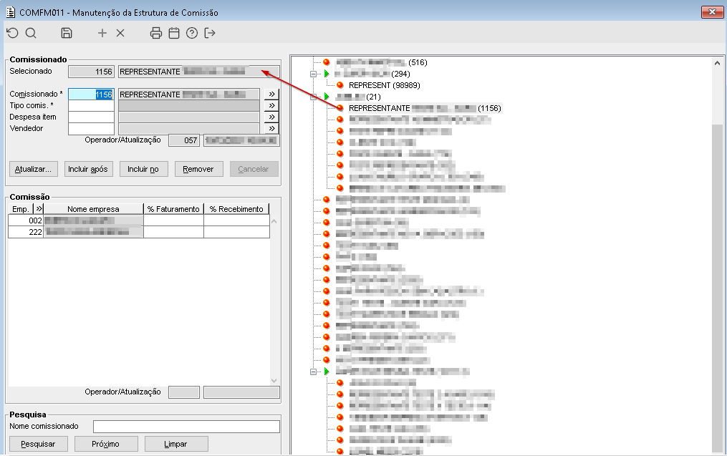Collapse the tree node labeled (294)
This screenshot has height=456, width=727.
click(x=314, y=74)
